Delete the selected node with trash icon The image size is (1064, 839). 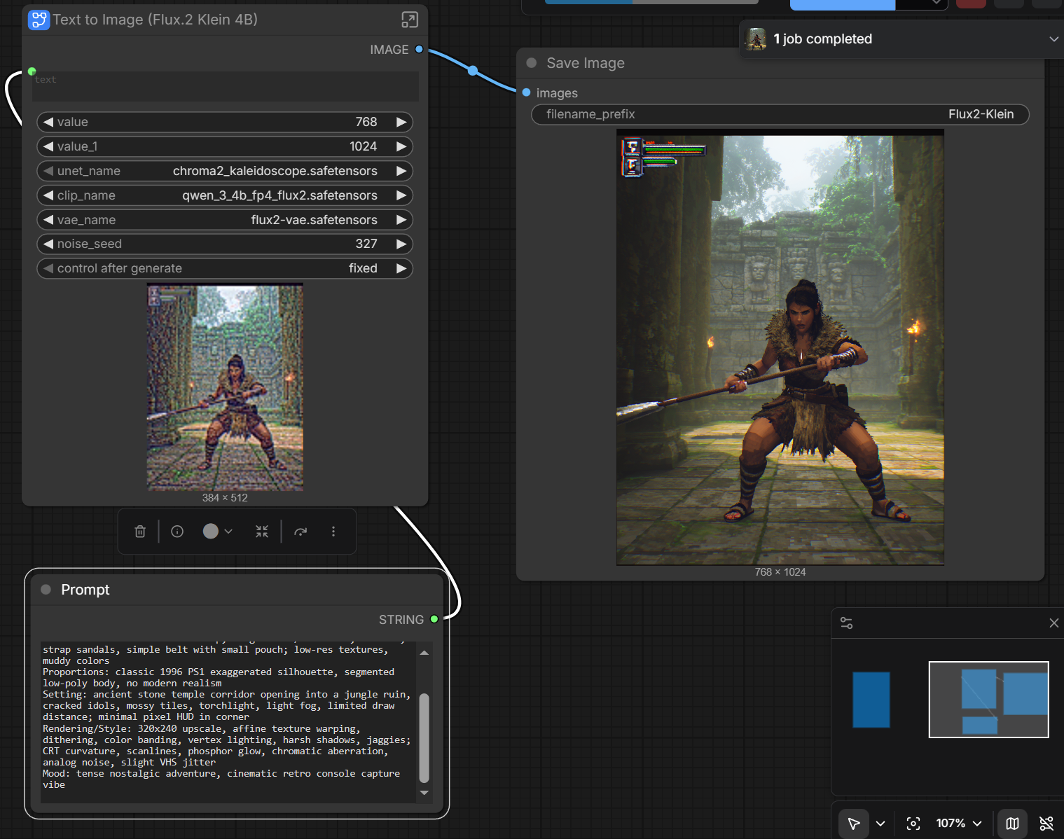pos(140,532)
